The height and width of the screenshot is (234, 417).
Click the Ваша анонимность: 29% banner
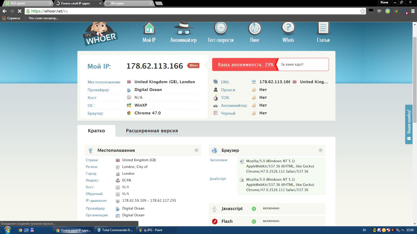246,64
